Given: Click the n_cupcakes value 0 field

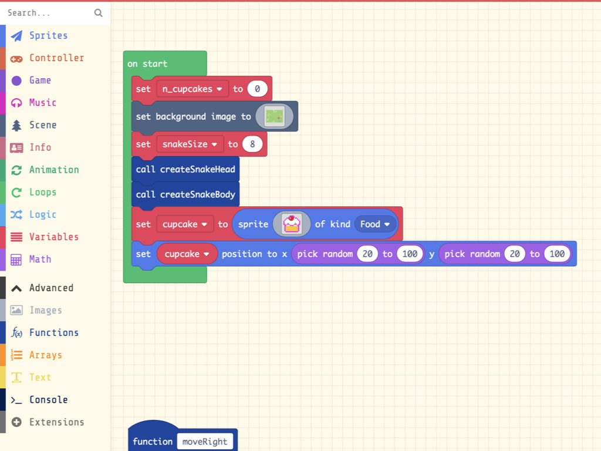Looking at the screenshot, I should tap(257, 89).
